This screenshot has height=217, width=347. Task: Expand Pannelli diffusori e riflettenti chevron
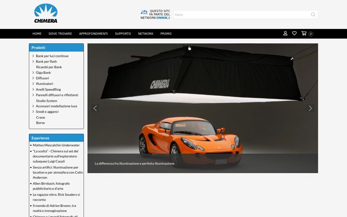pos(33,95)
